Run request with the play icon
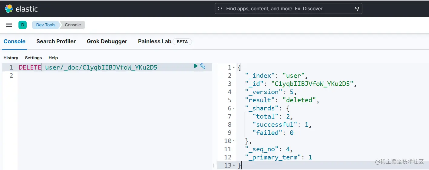This screenshot has height=170, width=429. click(x=196, y=66)
